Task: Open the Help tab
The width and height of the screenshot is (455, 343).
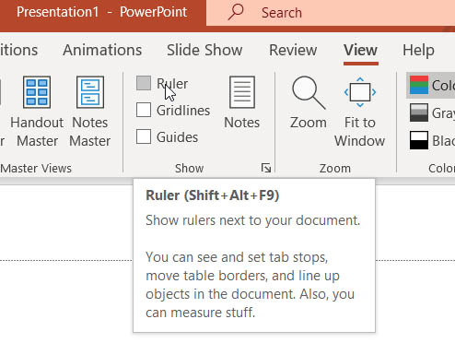Action: pyautogui.click(x=418, y=50)
